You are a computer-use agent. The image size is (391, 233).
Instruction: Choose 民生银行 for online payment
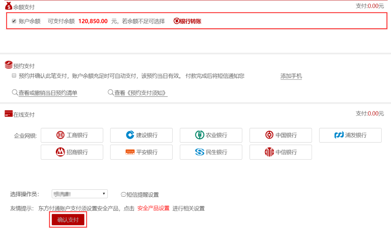pos(211,152)
